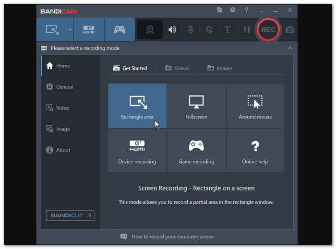Toggle the mouse click effect icon
336x249 pixels.
[x=209, y=30]
